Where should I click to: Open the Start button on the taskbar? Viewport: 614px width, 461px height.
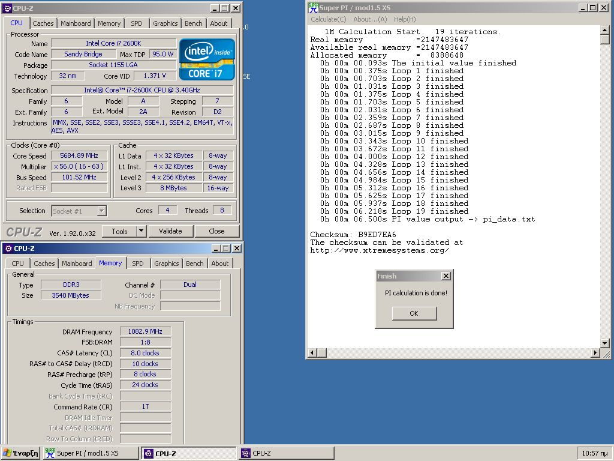tap(21, 453)
